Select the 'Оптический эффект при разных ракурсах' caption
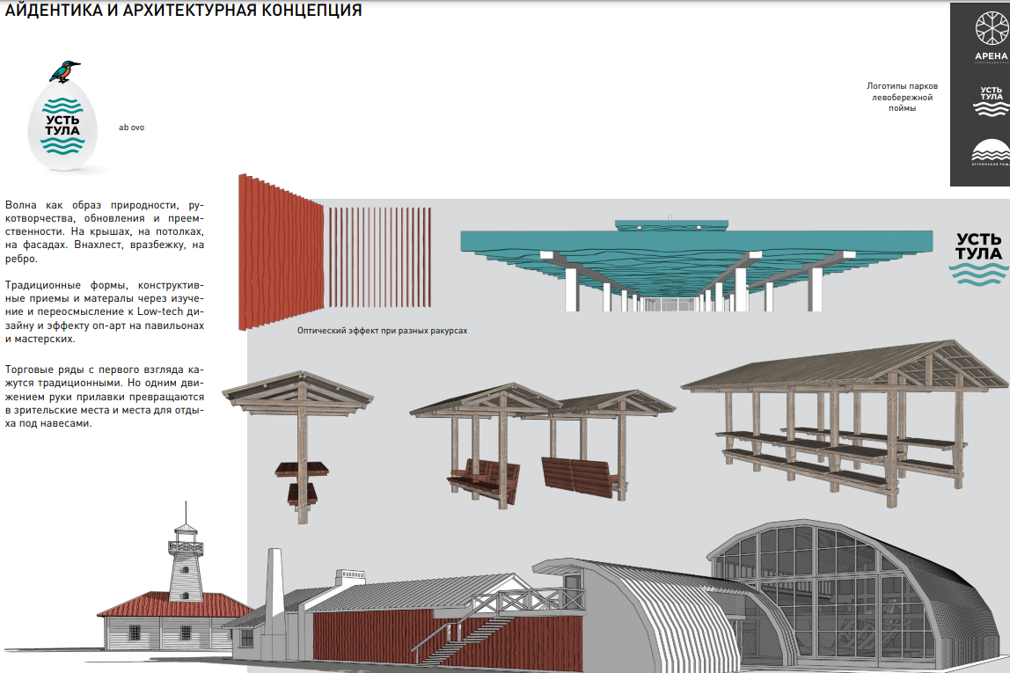Image resolution: width=1010 pixels, height=673 pixels. coord(380,332)
